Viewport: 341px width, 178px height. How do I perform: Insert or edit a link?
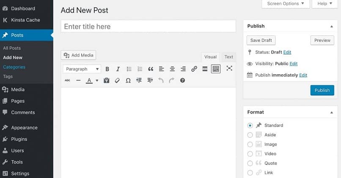194,69
